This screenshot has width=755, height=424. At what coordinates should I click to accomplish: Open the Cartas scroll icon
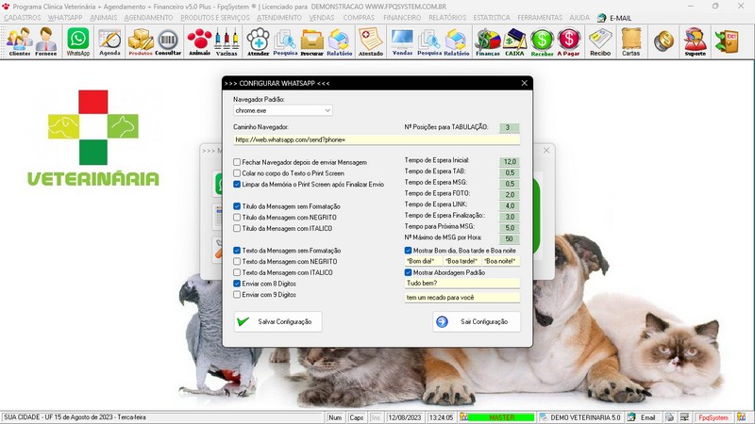tap(630, 41)
